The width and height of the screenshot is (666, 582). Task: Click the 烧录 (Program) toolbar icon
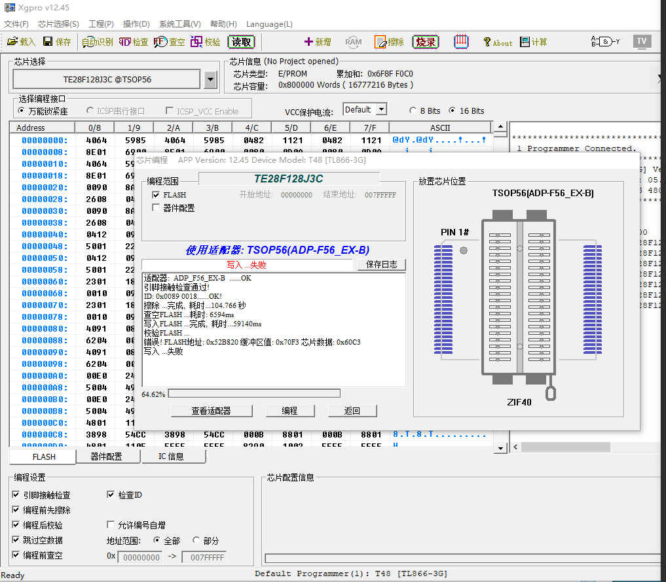[426, 42]
